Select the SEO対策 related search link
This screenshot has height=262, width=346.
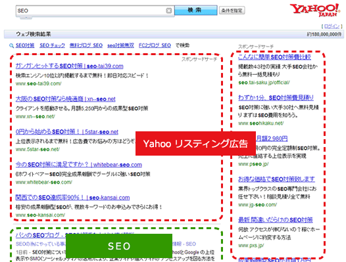[25, 45]
